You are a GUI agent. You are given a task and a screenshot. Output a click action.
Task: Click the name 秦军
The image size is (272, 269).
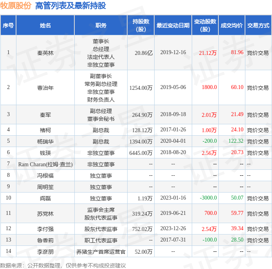point(45,115)
